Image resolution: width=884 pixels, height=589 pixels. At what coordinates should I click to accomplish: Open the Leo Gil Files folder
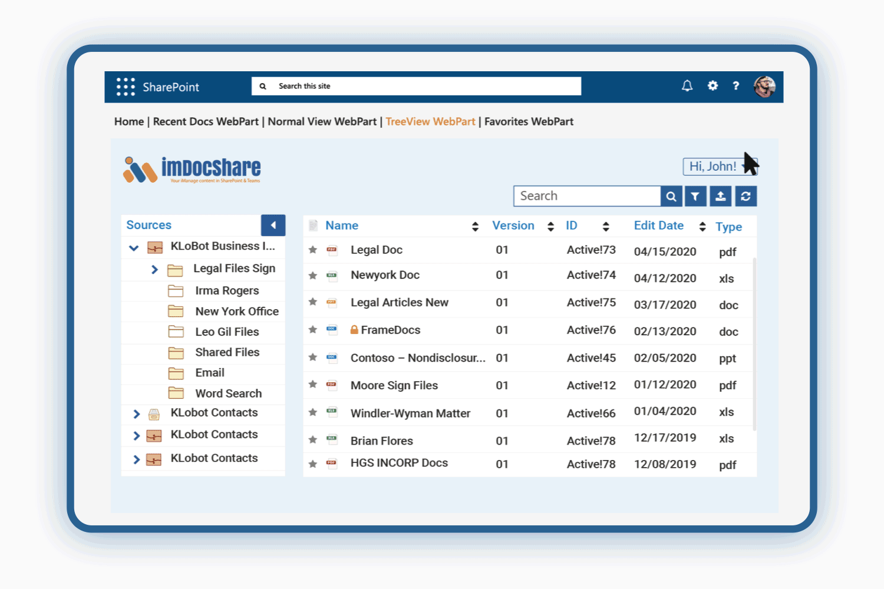227,332
